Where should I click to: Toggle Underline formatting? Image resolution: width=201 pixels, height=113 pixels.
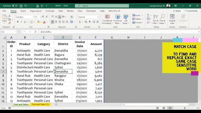pos(25,22)
